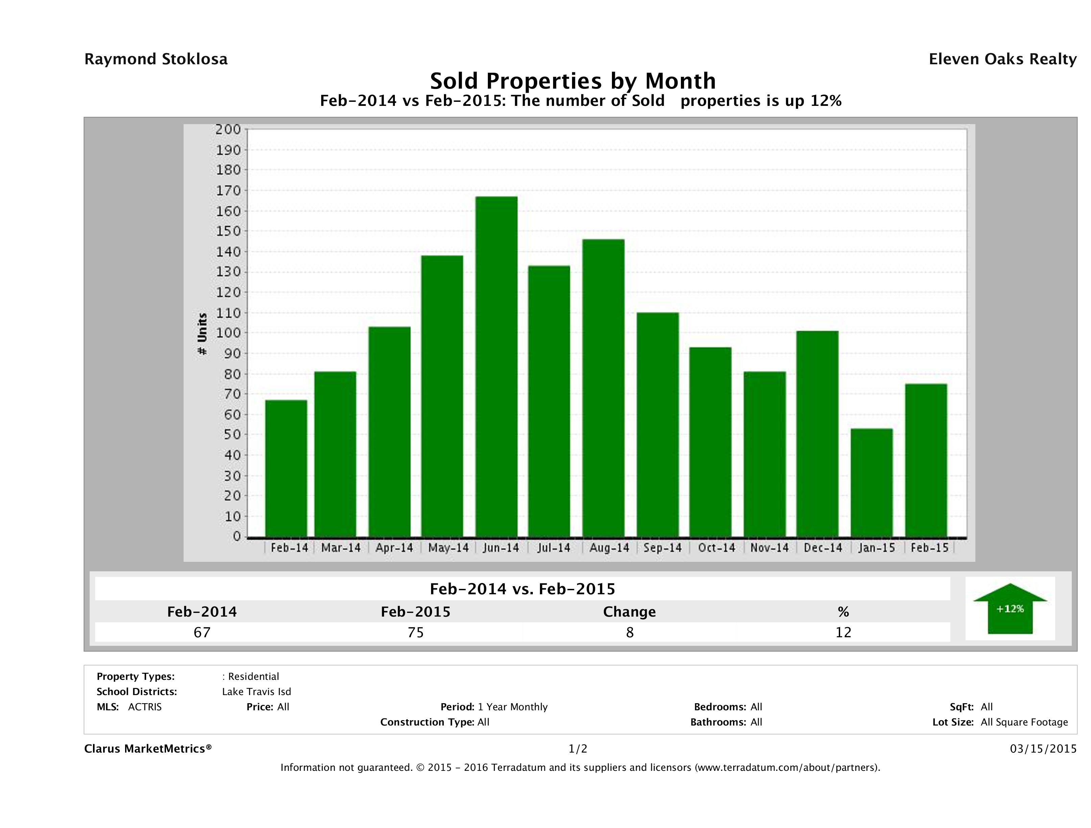
Task: Click the Period 1 Year Monthly value
Action: point(513,707)
